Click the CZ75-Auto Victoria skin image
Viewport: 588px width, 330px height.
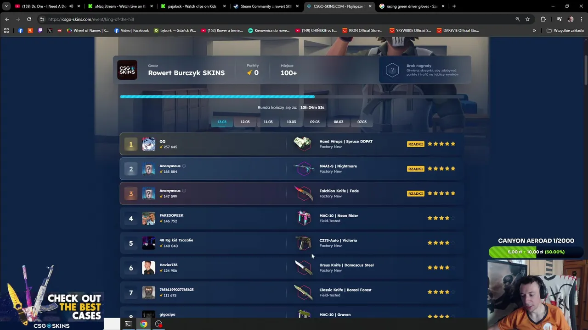coord(303,243)
